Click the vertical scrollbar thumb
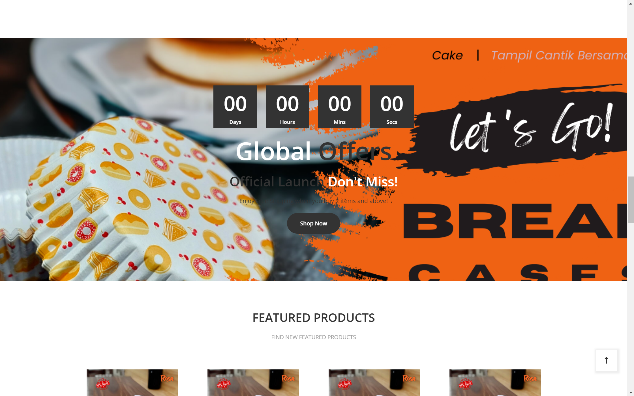Viewport: 634px width, 396px height. coord(631,200)
